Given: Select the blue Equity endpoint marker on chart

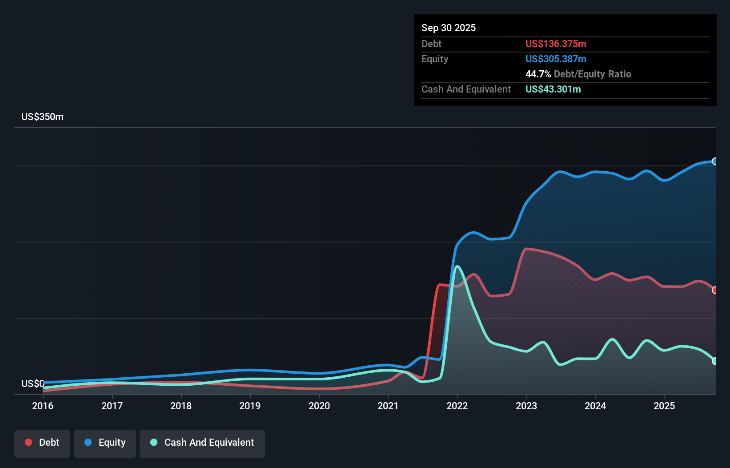Looking at the screenshot, I should click(x=714, y=161).
